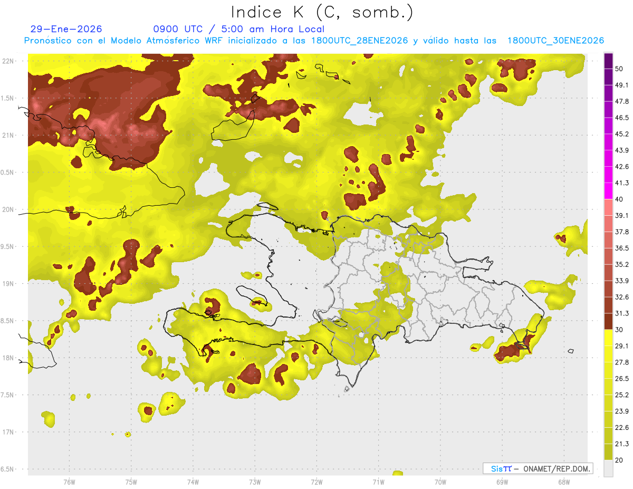
Task: Click the '47.8' color scale value
Action: [x=622, y=101]
